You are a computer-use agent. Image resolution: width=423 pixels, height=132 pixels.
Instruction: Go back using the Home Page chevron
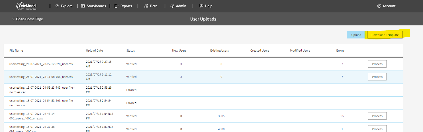13,19
